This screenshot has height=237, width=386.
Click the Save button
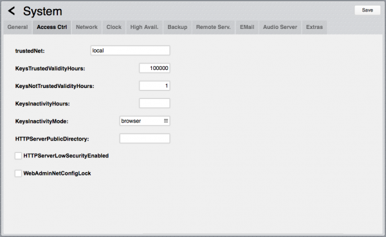(x=367, y=10)
